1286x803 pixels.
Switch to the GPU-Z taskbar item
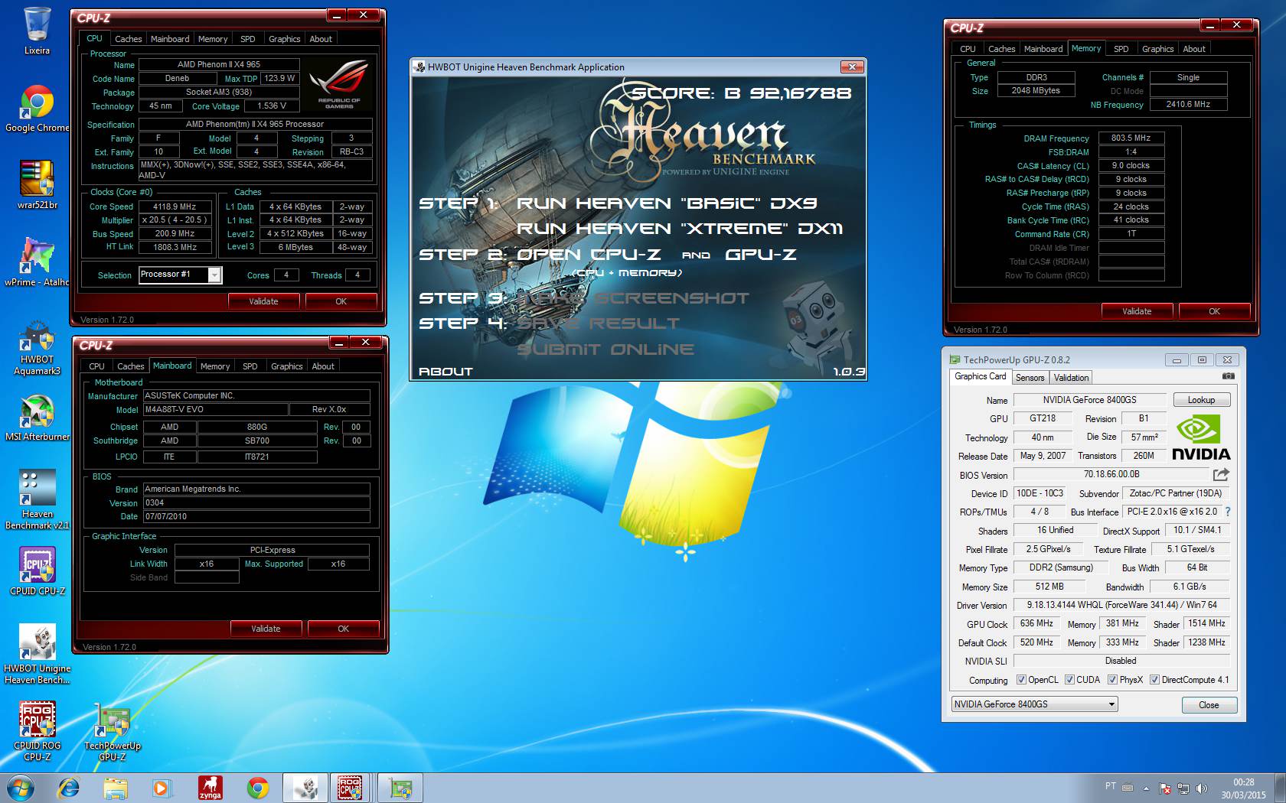tap(400, 788)
